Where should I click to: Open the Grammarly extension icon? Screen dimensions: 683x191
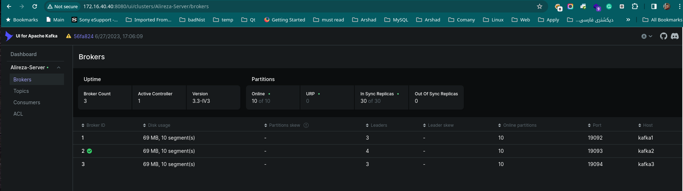point(609,6)
